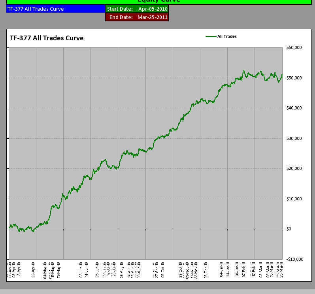
Task: Select the 30-Aug-10 date axis label
Action: [x=139, y=270]
